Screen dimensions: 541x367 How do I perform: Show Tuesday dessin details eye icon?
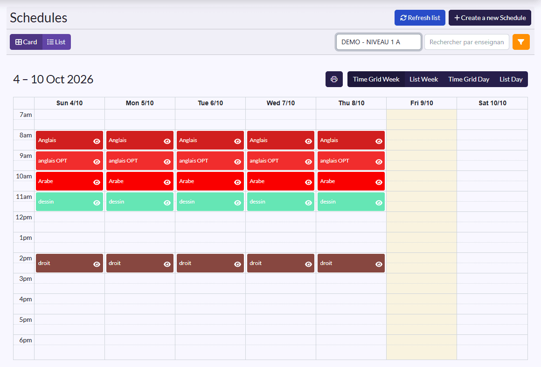coord(237,203)
